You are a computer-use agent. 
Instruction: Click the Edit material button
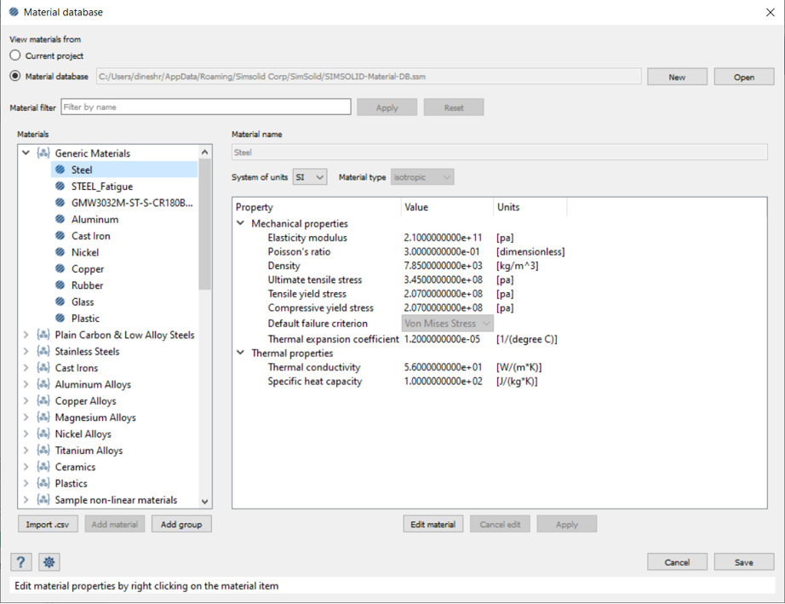[x=433, y=525]
